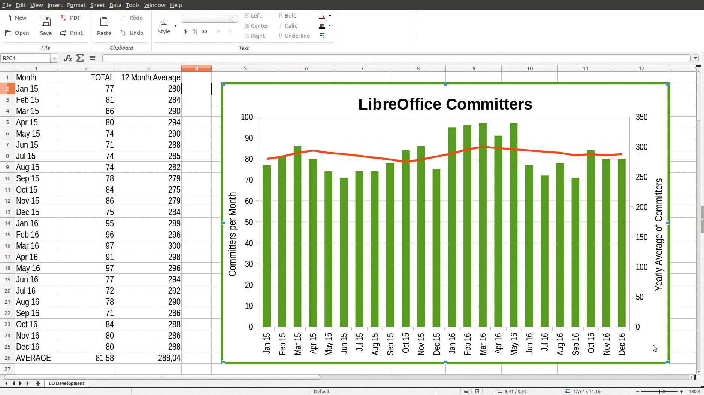Click the background color fill icon
The height and width of the screenshot is (395, 704).
click(x=322, y=26)
